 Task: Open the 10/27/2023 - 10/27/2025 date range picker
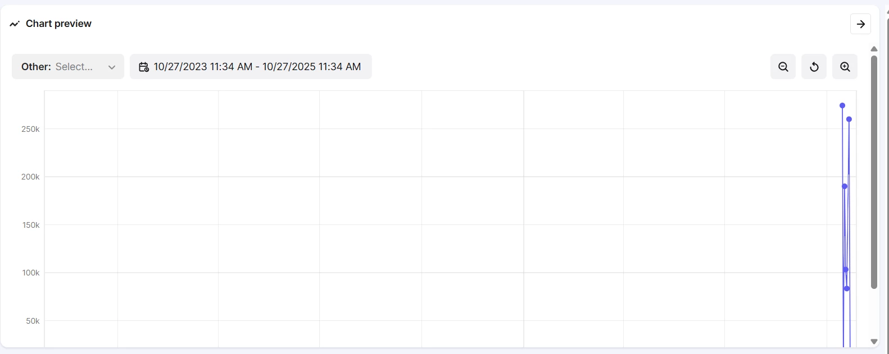(x=257, y=67)
